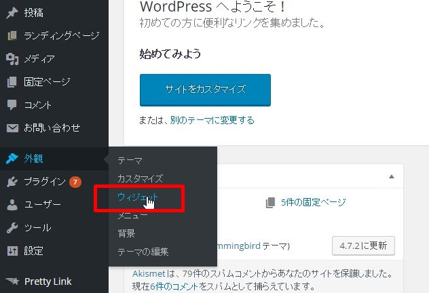The height and width of the screenshot is (293, 429).
Task: Choose テーマ from the 外観 submenu
Action: pos(130,161)
